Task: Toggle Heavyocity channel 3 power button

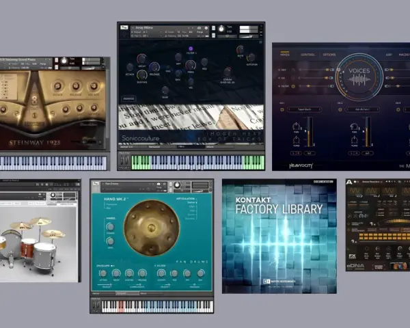Action: coord(398,109)
